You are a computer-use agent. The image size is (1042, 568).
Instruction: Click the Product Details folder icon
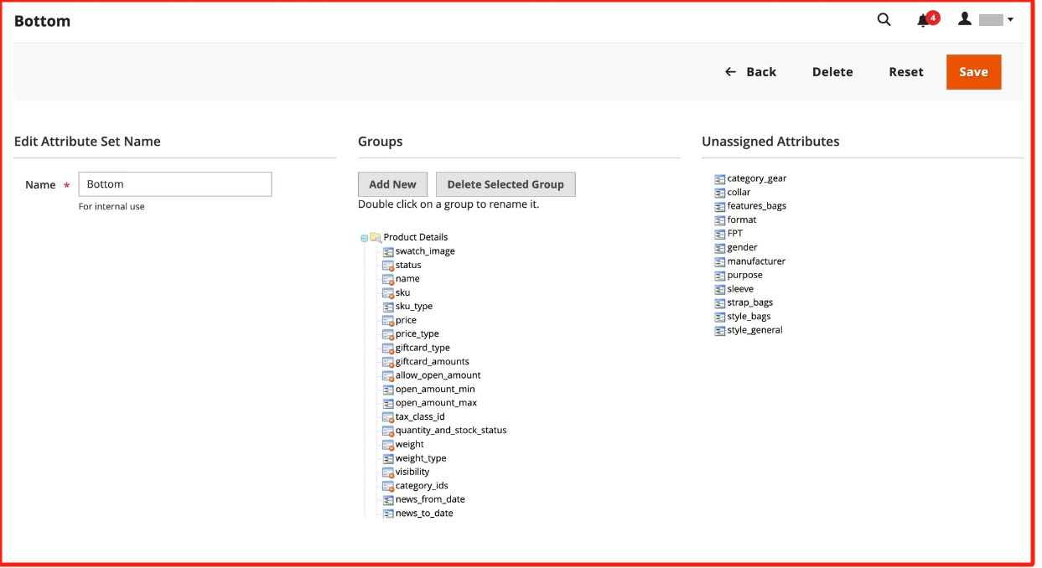[376, 237]
